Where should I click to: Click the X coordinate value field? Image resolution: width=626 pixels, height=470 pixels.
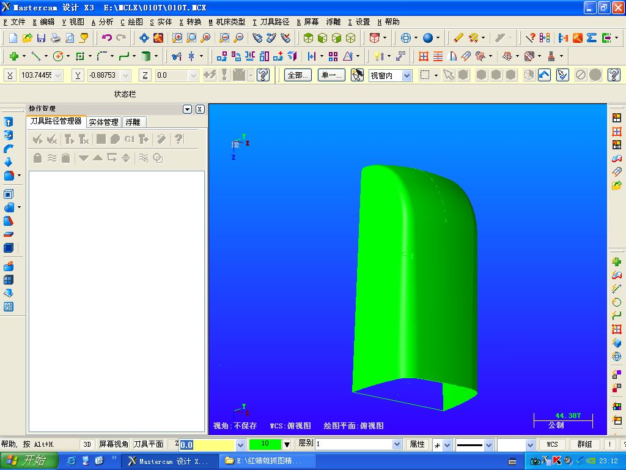pos(36,75)
